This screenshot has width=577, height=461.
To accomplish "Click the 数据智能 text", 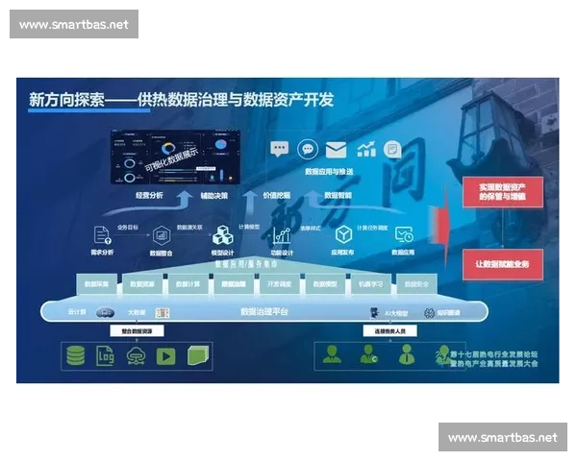I will (x=339, y=196).
